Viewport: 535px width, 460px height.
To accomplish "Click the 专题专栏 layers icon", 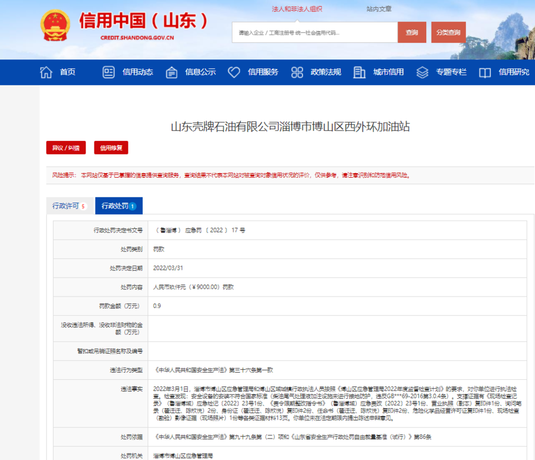I will point(422,73).
